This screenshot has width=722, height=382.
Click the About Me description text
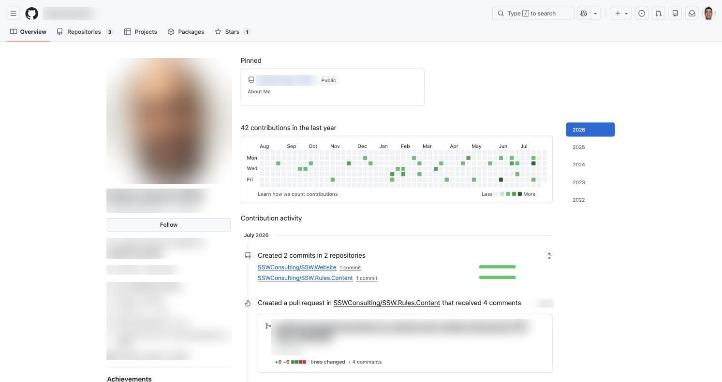[x=259, y=91]
